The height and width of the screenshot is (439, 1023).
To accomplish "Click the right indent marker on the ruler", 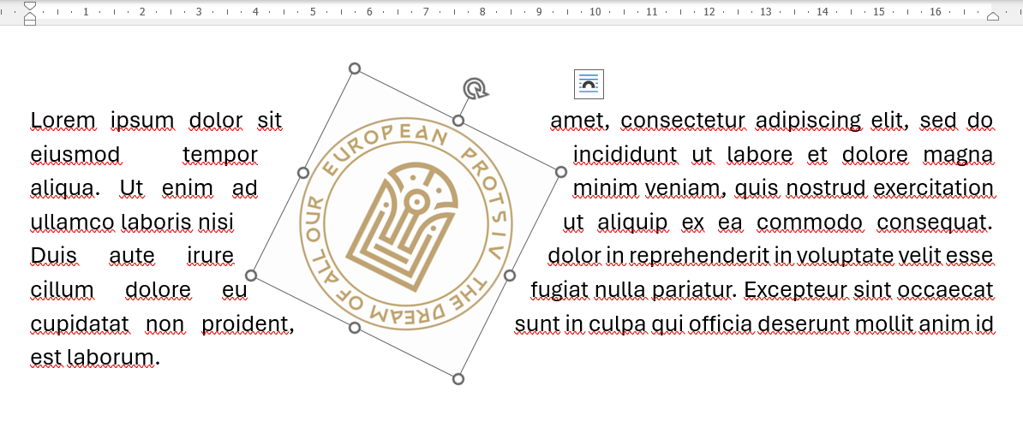I will point(993,15).
